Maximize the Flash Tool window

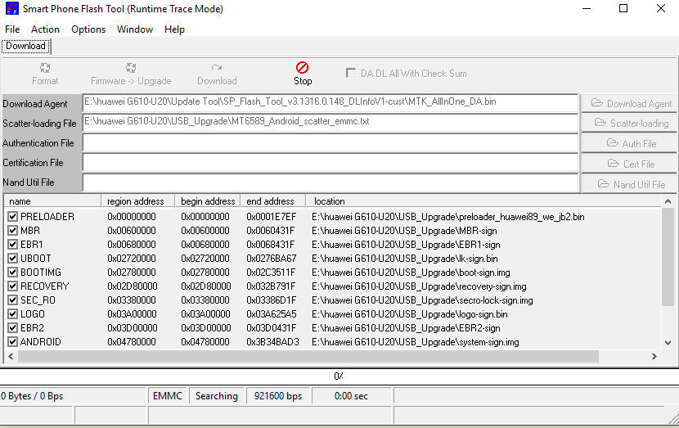click(x=623, y=8)
